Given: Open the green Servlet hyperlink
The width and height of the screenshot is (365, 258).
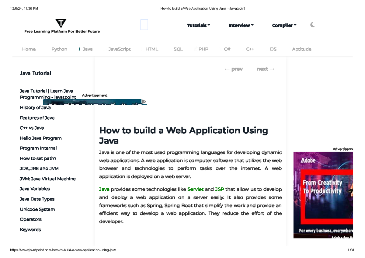Looking at the screenshot, I should click(x=195, y=189).
